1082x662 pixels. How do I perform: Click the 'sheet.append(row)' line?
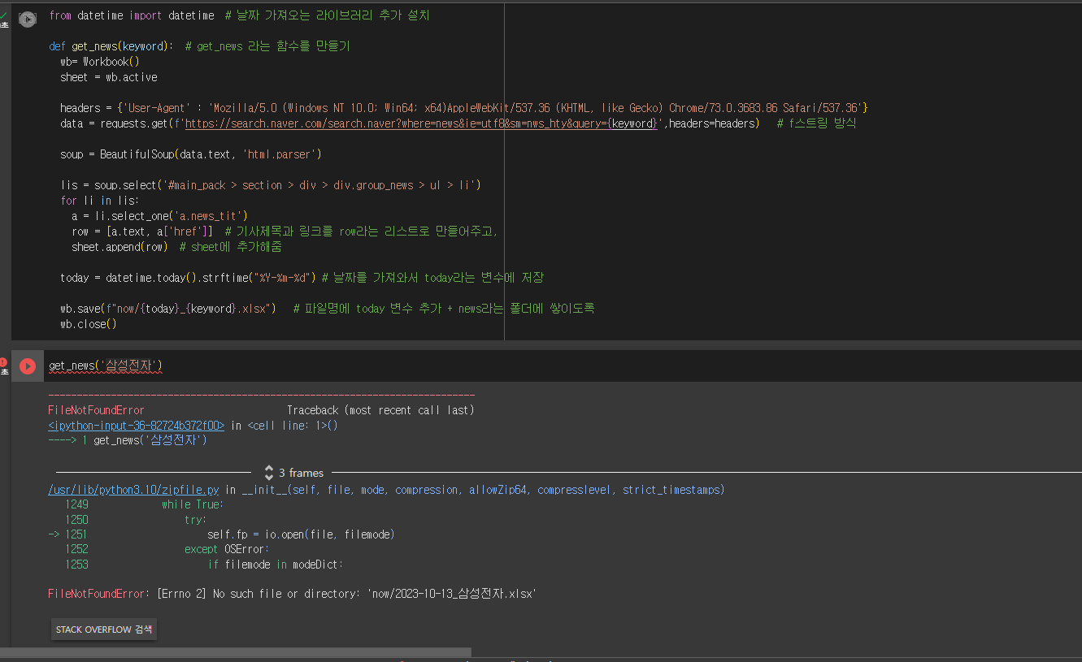point(119,247)
